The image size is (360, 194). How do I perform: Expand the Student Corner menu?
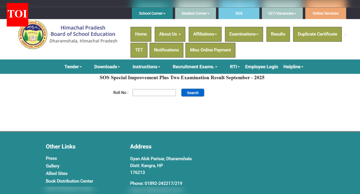195,13
